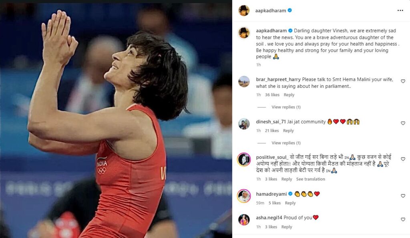Viewport: 410px width, 238px height.
Task: Open aapkadharam username link in header
Action: [x=271, y=11]
